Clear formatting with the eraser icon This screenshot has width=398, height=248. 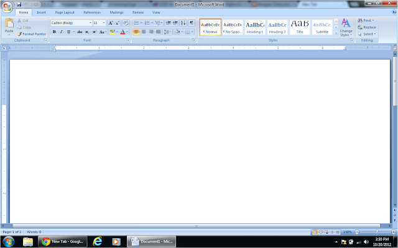coord(126,23)
